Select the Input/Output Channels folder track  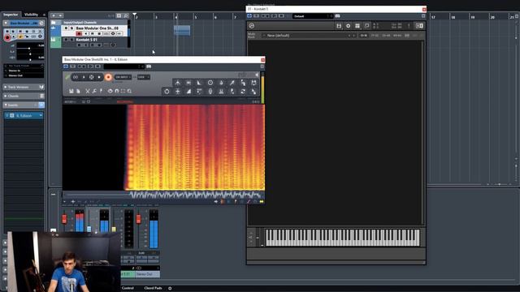click(x=89, y=23)
